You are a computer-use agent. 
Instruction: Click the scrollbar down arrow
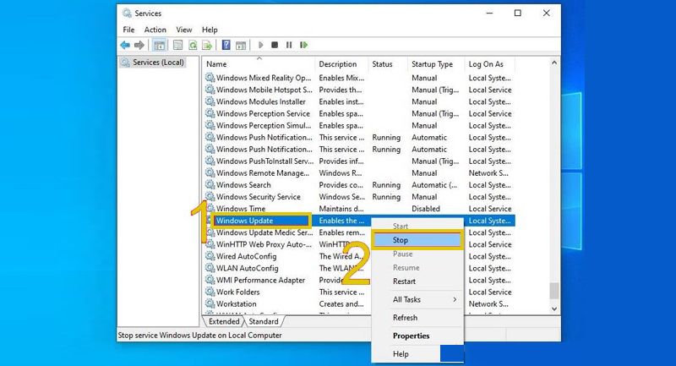[554, 309]
